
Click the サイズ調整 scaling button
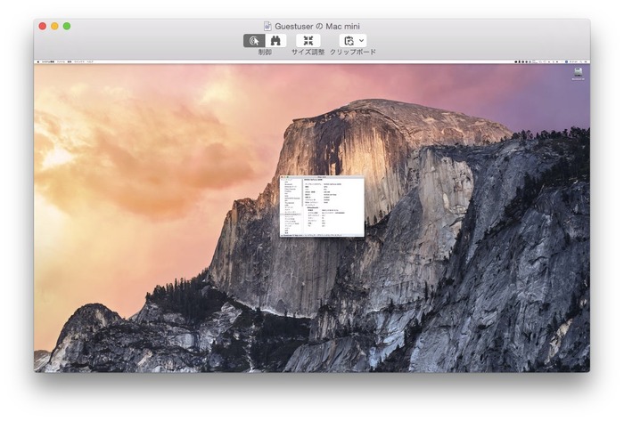coord(308,41)
